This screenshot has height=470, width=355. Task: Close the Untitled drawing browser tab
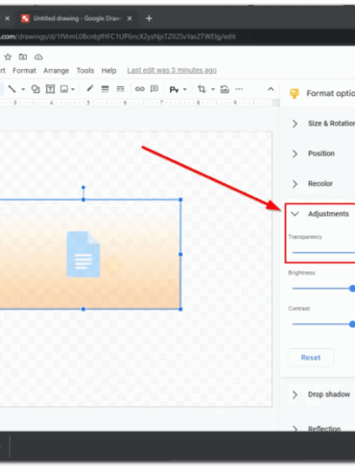[130, 18]
